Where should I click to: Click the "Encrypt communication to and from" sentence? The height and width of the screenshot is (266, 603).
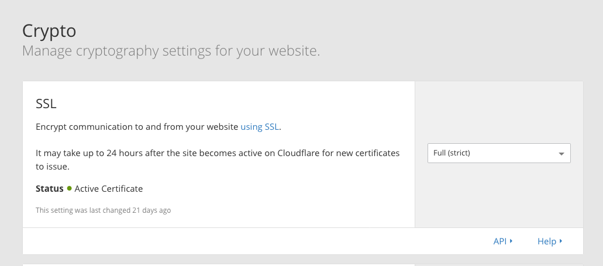[137, 126]
